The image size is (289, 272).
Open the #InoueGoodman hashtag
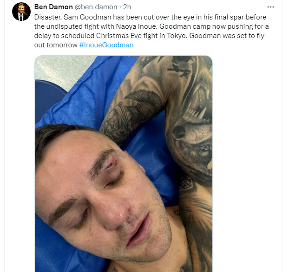click(x=106, y=45)
